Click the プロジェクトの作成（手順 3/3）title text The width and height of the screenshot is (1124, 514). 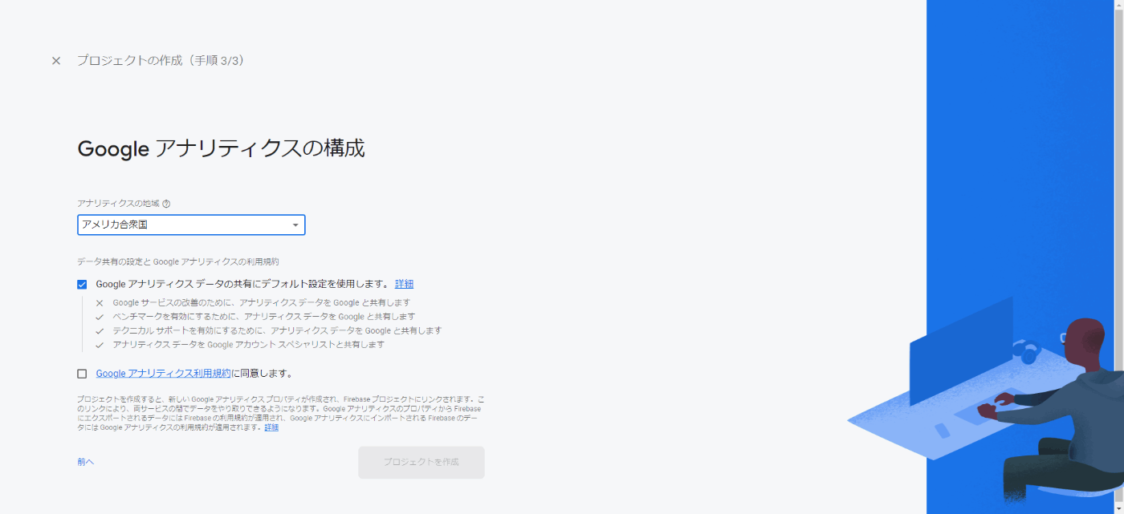[x=161, y=61]
